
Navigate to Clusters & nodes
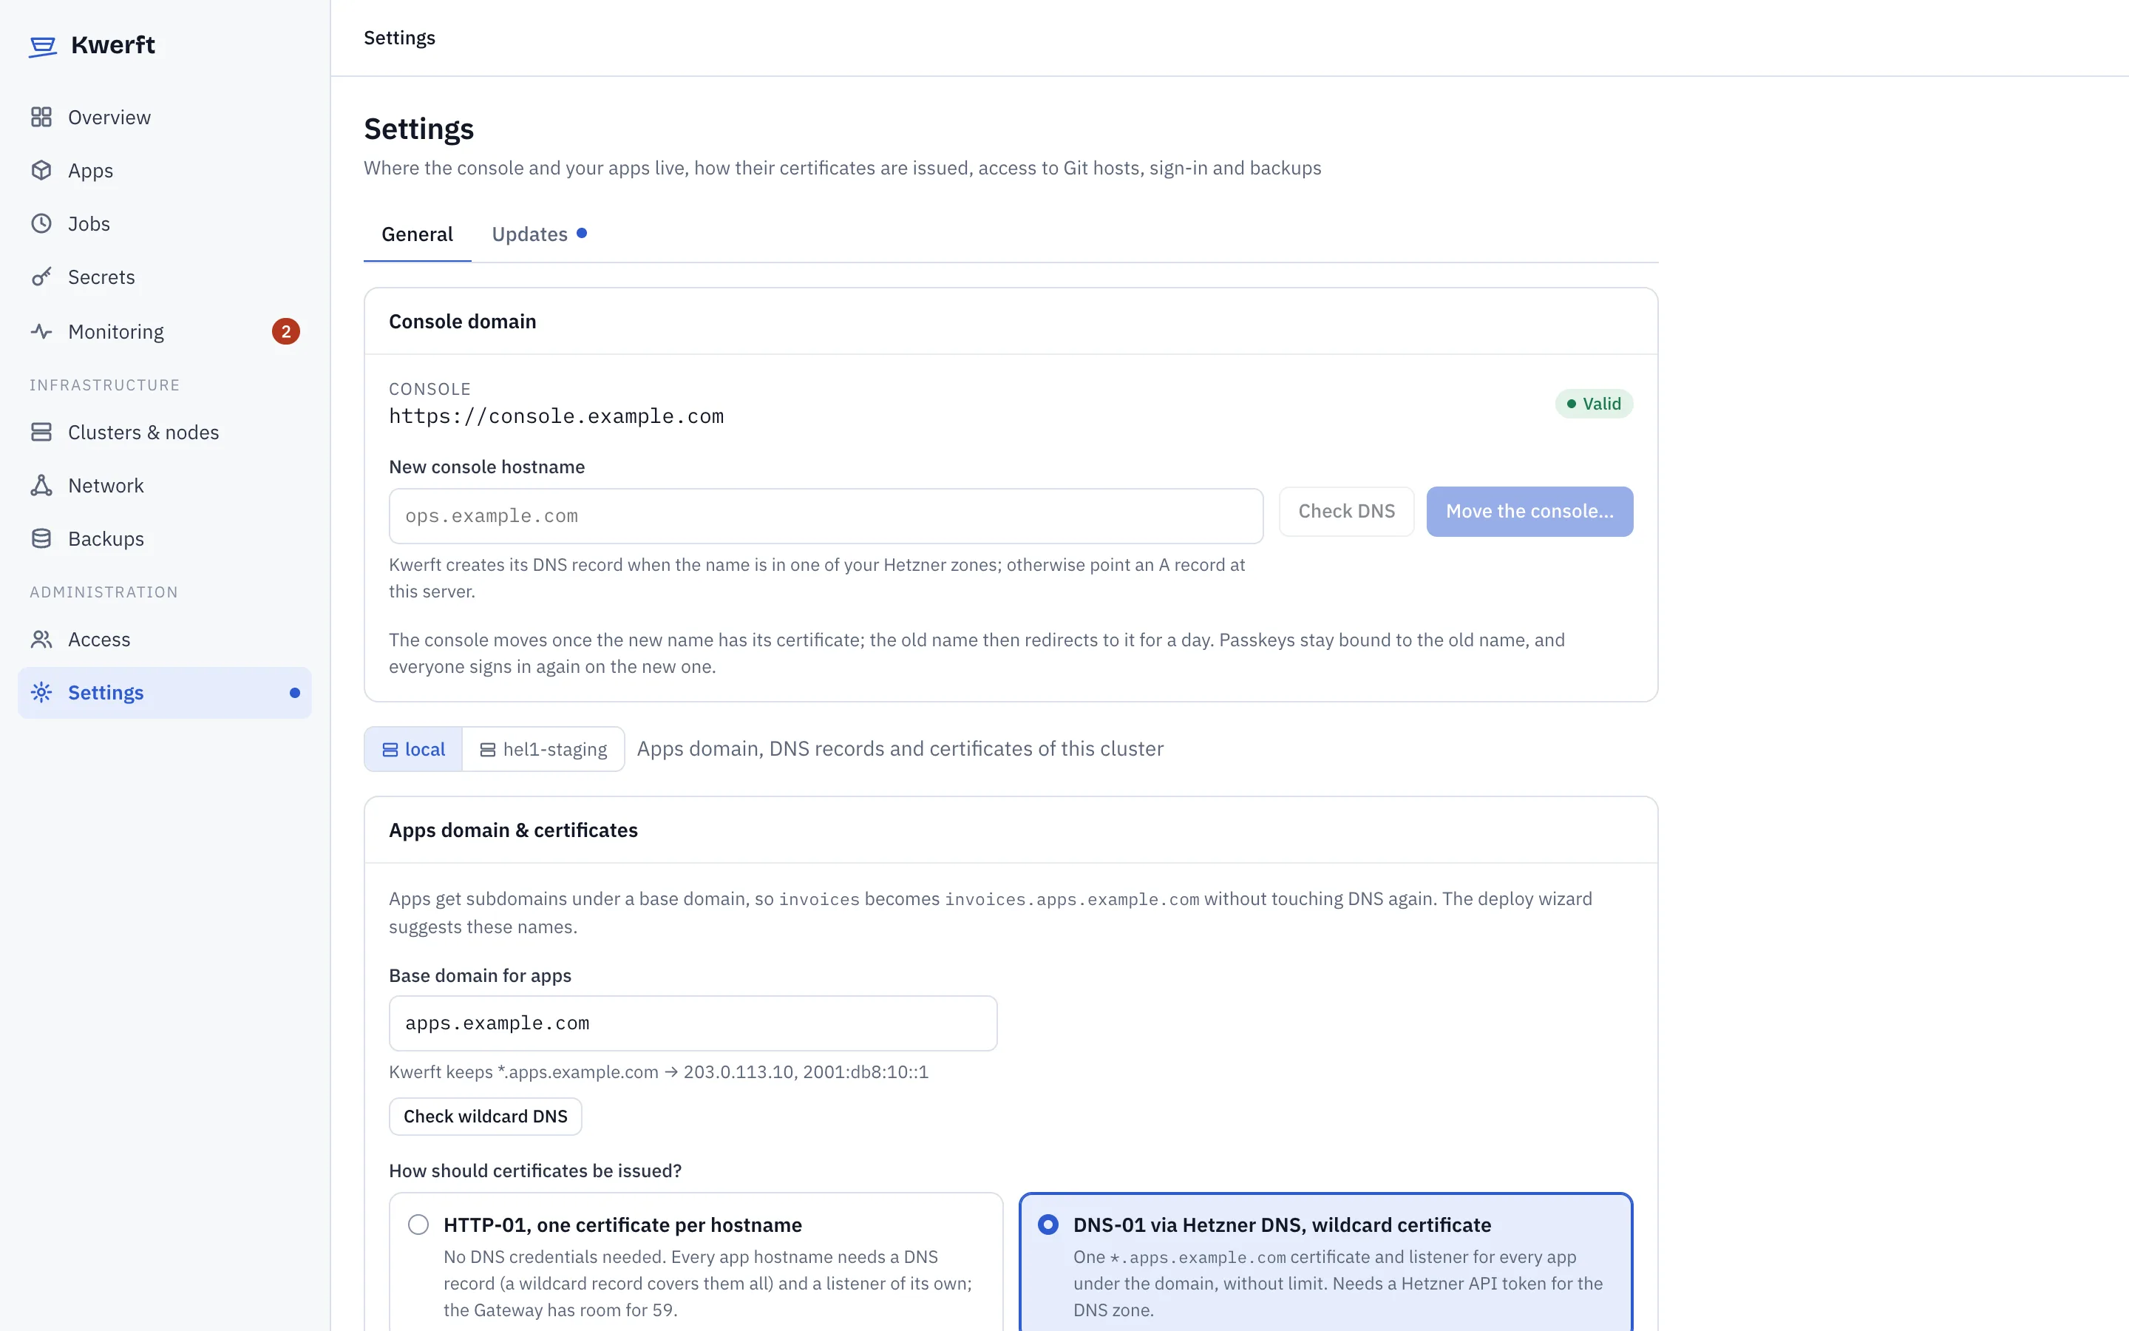point(165,431)
